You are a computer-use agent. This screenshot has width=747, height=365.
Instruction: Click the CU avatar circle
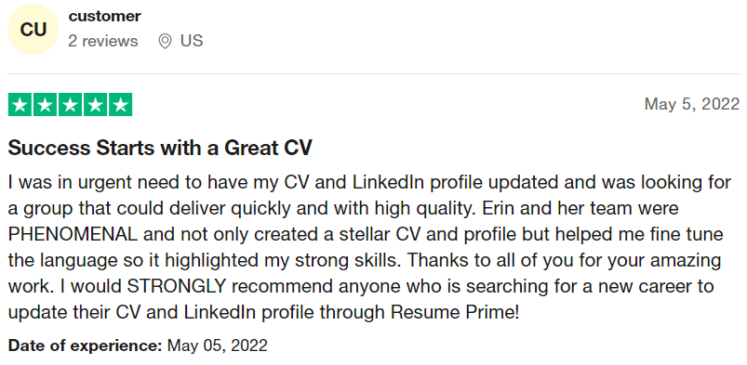pyautogui.click(x=33, y=30)
